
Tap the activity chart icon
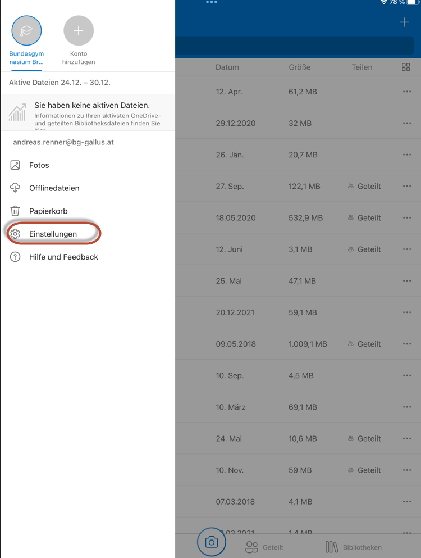[17, 112]
